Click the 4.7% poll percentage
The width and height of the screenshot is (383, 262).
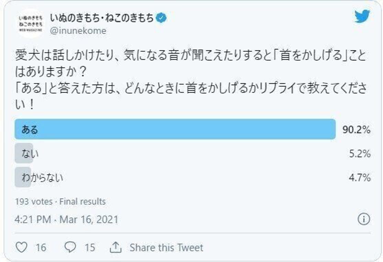pos(359,178)
